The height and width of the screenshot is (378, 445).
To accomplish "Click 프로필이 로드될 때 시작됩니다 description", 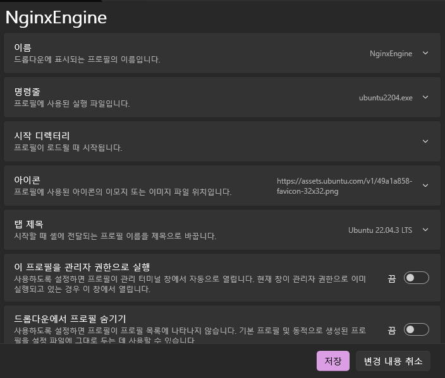I will pos(68,148).
